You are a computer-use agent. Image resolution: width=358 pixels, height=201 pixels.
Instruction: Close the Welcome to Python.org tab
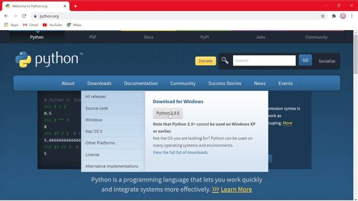(65, 6)
